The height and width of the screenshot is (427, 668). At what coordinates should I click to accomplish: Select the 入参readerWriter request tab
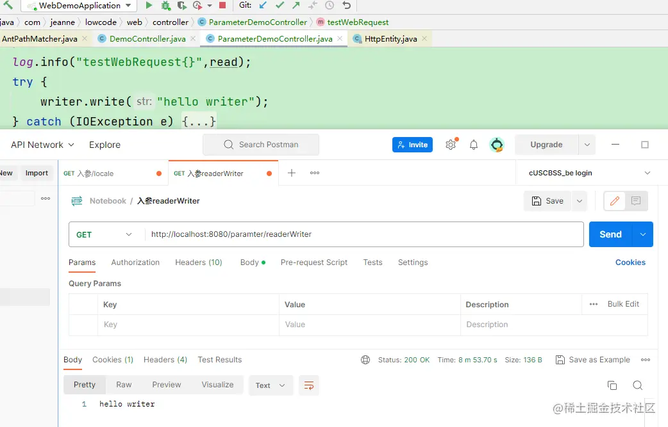click(223, 173)
